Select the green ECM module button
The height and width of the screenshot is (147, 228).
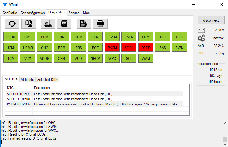pos(95,37)
